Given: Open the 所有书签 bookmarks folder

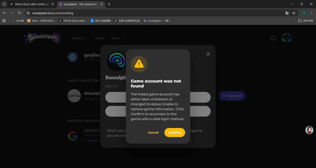Looking at the screenshot, I should click(x=306, y=21).
